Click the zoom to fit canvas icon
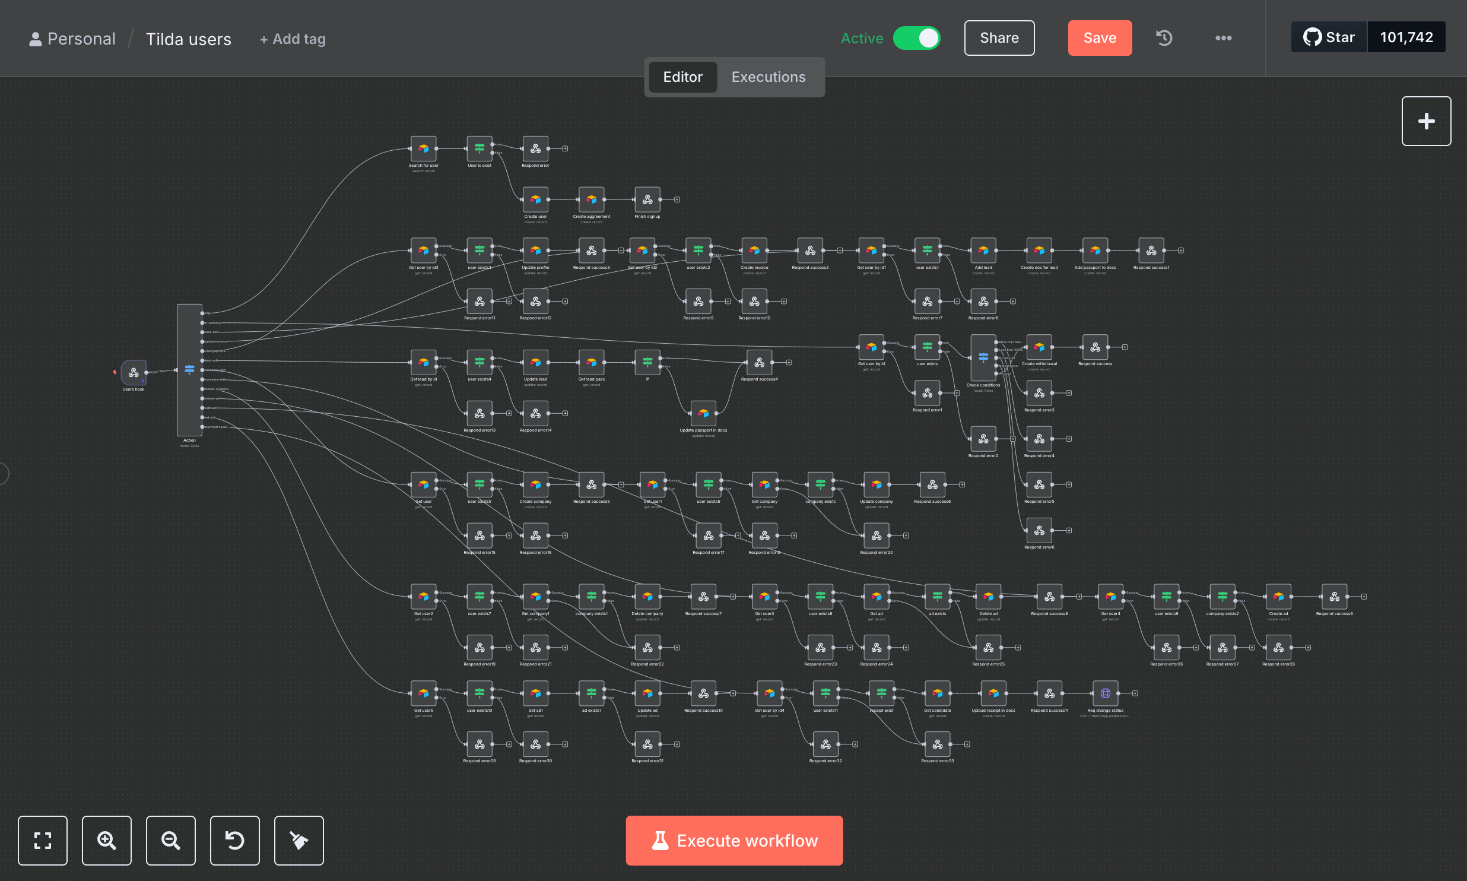This screenshot has width=1467, height=881. click(42, 840)
